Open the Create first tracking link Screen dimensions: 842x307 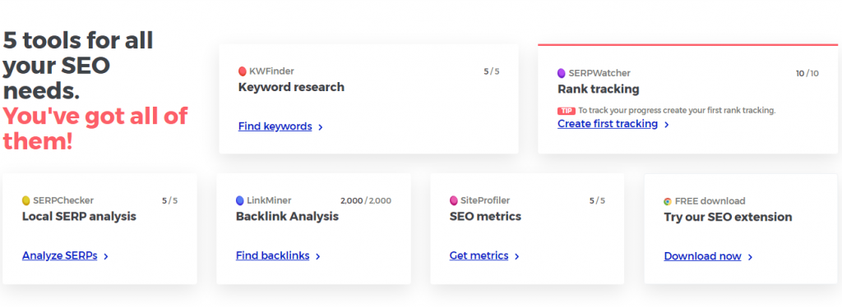pos(608,124)
